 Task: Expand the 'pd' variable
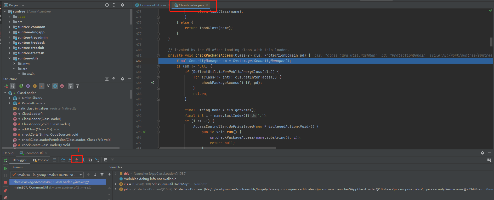coord(116,189)
